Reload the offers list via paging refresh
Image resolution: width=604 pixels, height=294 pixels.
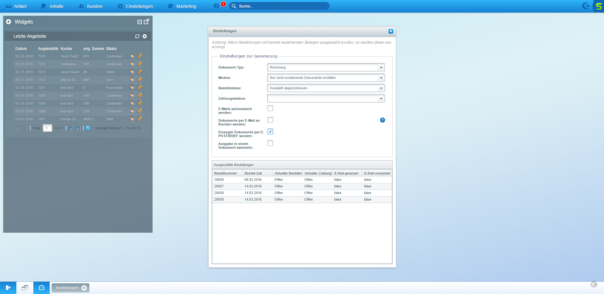88,128
